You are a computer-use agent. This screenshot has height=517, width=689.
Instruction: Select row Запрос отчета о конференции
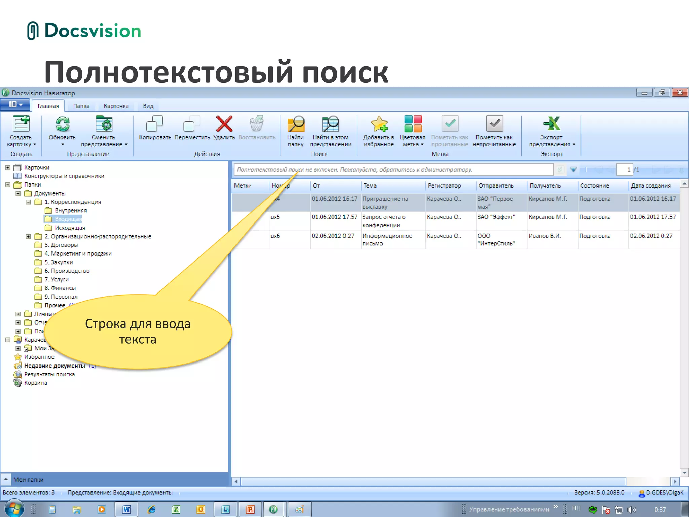pos(456,221)
